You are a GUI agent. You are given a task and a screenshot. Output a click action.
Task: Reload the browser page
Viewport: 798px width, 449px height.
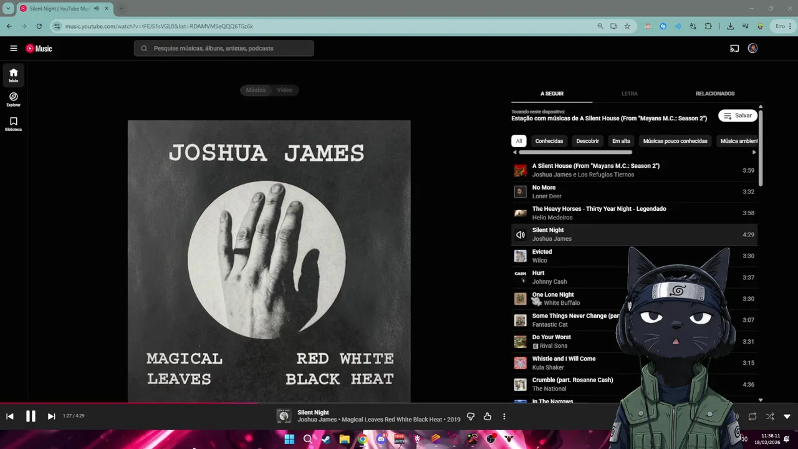click(x=39, y=26)
